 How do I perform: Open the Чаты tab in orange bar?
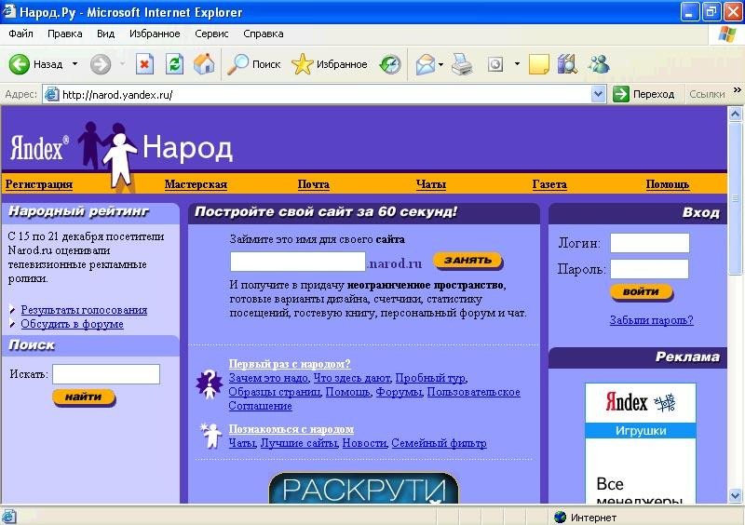tap(431, 184)
